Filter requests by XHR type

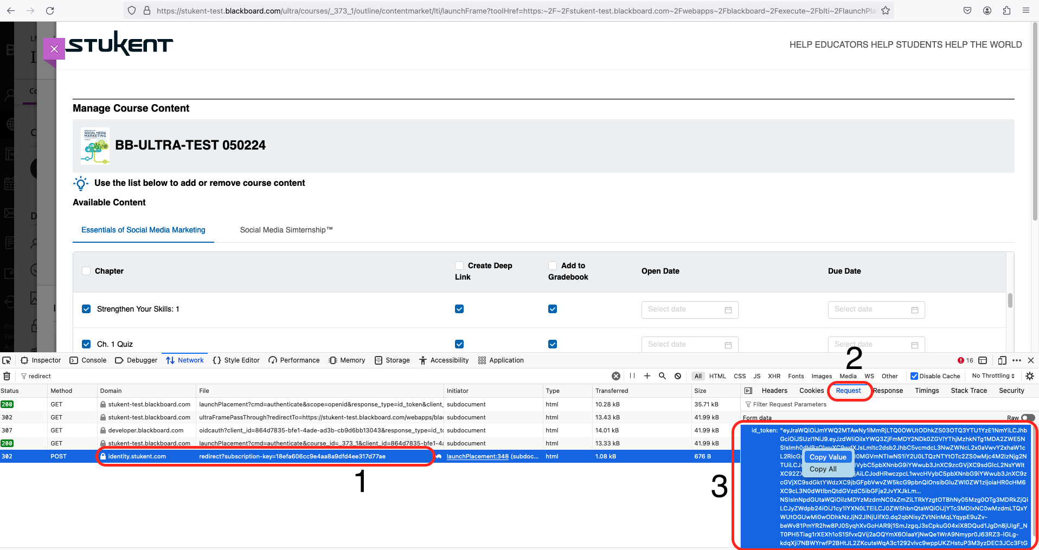click(x=774, y=376)
